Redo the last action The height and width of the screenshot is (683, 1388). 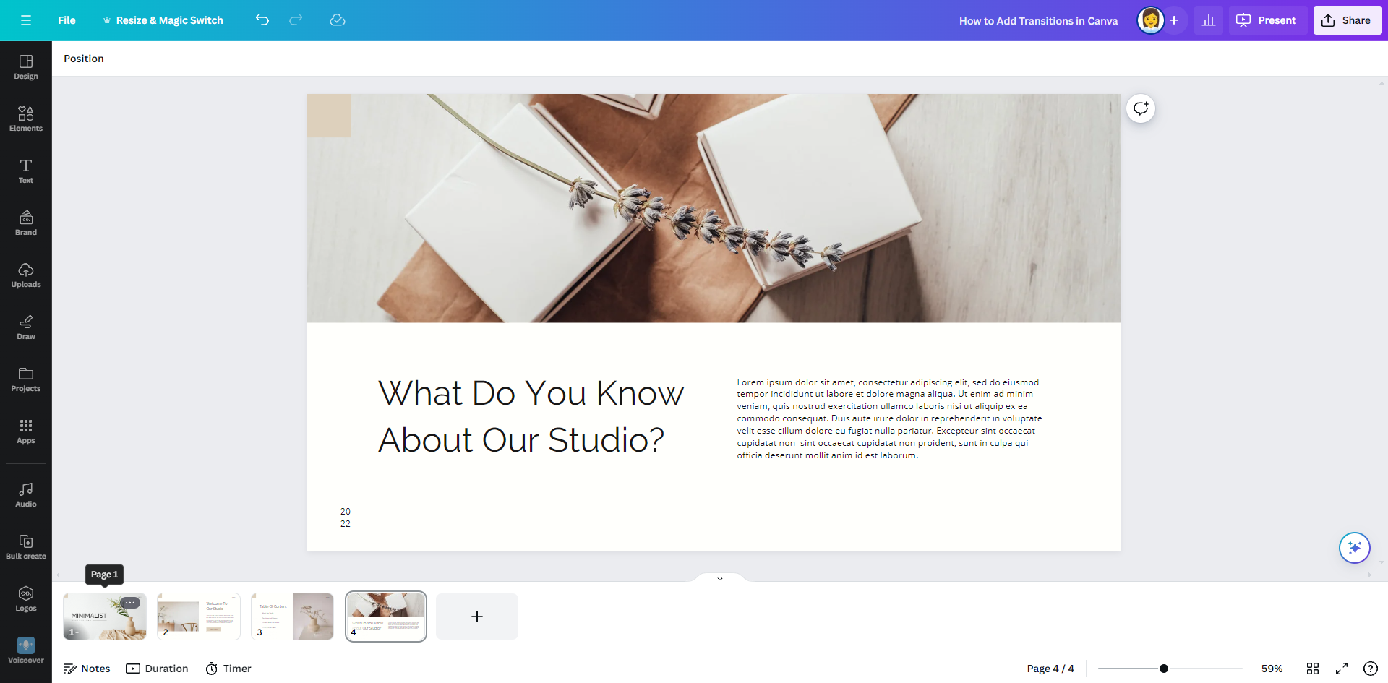296,20
